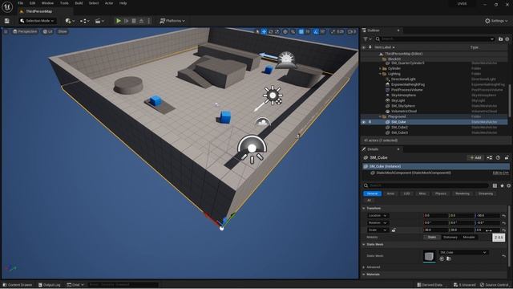The width and height of the screenshot is (513, 289).
Task: Click the Add component button
Action: coord(475,157)
